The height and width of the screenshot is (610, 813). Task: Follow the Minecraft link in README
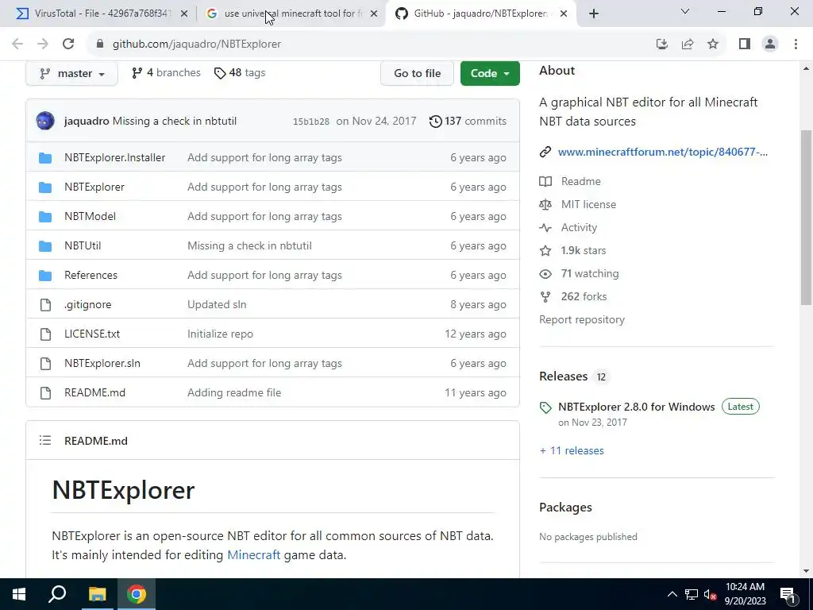pyautogui.click(x=253, y=555)
